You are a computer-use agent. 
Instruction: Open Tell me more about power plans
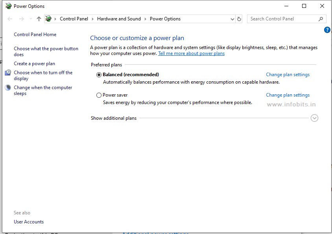coord(192,53)
